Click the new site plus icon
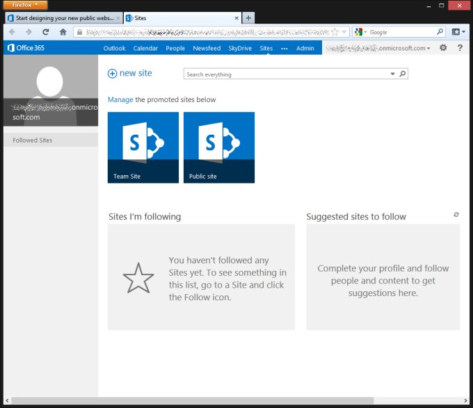This screenshot has height=408, width=473. coord(112,74)
